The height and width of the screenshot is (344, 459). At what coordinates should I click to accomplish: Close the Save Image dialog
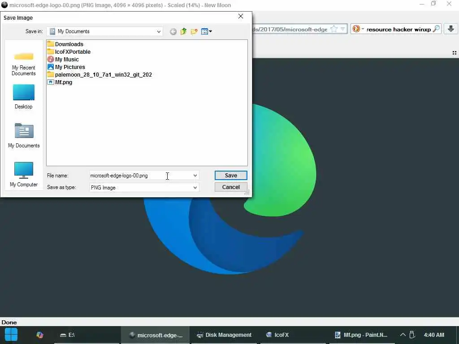(x=241, y=17)
